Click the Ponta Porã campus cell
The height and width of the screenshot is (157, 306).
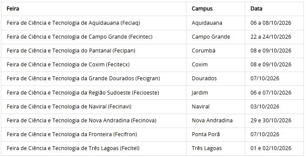(x=206, y=134)
